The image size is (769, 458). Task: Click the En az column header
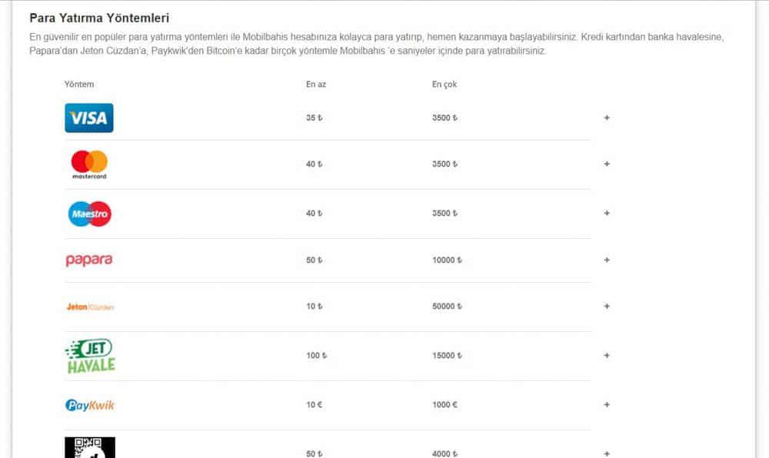click(316, 85)
